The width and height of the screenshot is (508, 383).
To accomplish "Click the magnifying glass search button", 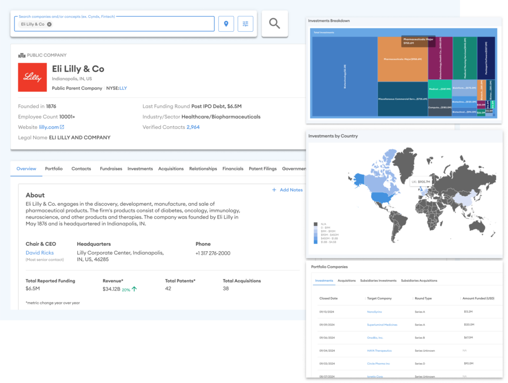I will pos(274,24).
